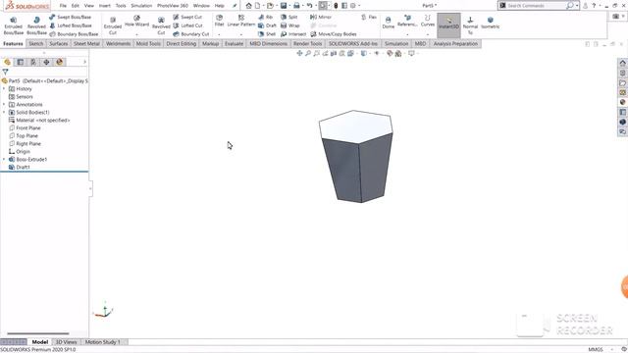Image resolution: width=628 pixels, height=353 pixels.
Task: Open the Fillet dropdown arrow
Action: tap(219, 34)
